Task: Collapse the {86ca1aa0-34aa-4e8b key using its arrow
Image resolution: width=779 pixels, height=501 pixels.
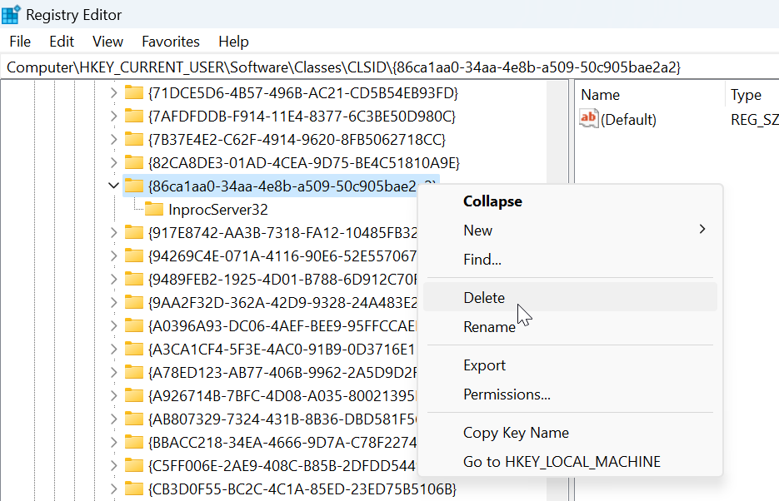Action: [x=114, y=186]
